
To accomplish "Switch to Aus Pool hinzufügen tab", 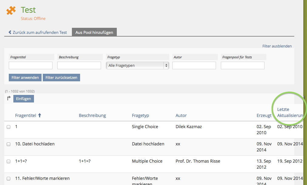I will point(94,32).
